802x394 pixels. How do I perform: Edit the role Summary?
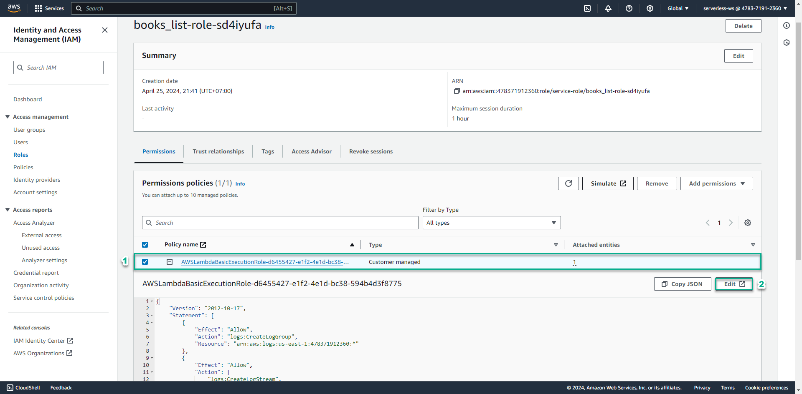tap(739, 56)
